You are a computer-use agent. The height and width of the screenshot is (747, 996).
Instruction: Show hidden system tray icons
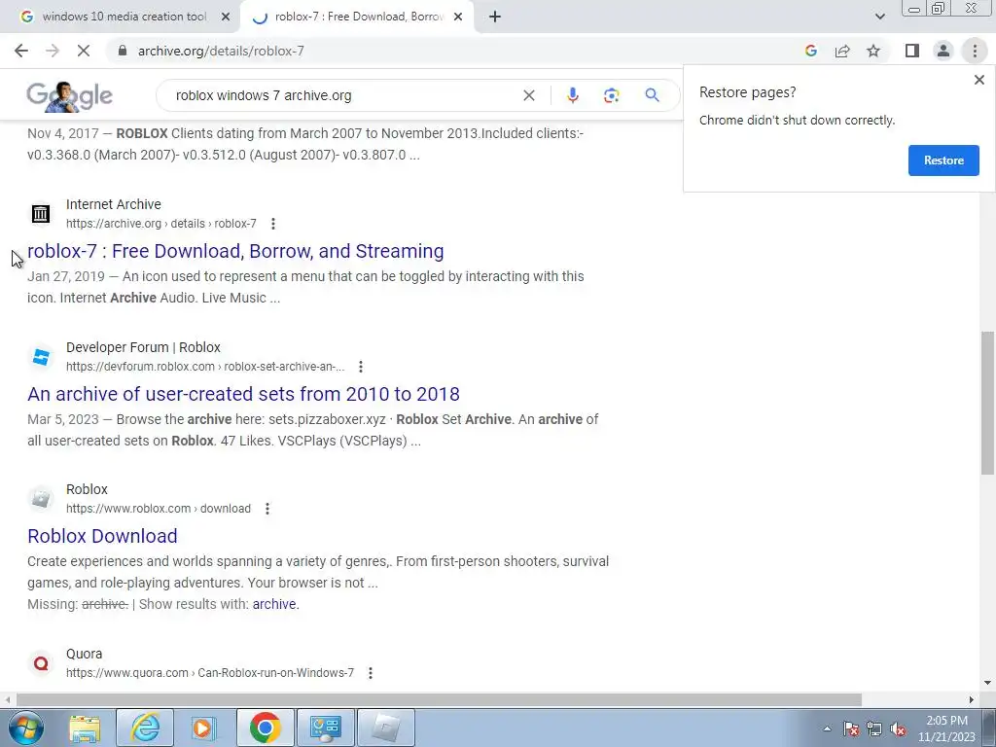[827, 729]
